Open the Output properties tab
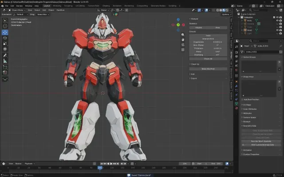This screenshot has height=177, width=284. tap(237, 57)
